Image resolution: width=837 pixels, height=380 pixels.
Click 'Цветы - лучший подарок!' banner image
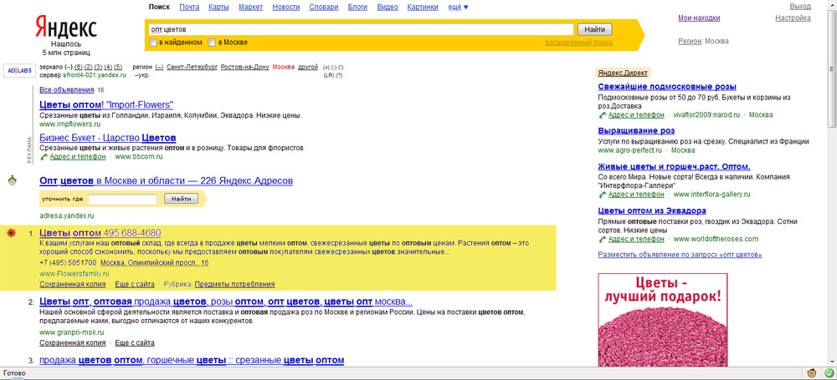(662, 319)
